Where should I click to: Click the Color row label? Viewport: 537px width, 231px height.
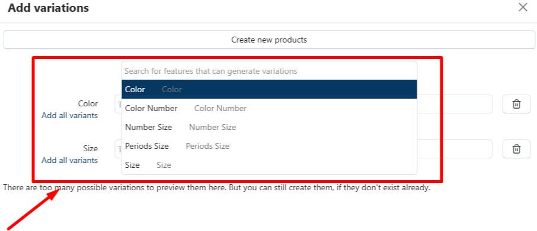click(88, 104)
